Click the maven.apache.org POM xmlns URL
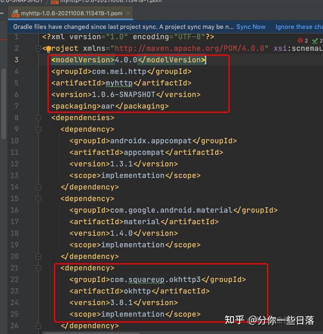 click(x=189, y=48)
